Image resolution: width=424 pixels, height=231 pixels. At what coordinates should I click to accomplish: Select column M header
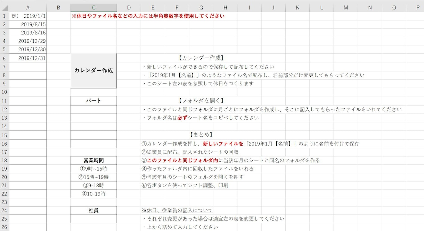pyautogui.click(x=345, y=8)
